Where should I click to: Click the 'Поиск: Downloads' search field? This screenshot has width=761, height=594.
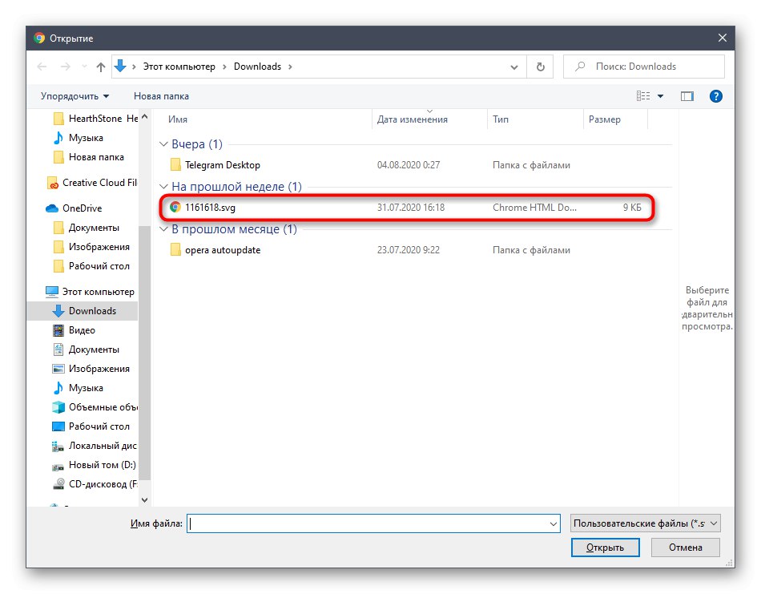pyautogui.click(x=643, y=67)
